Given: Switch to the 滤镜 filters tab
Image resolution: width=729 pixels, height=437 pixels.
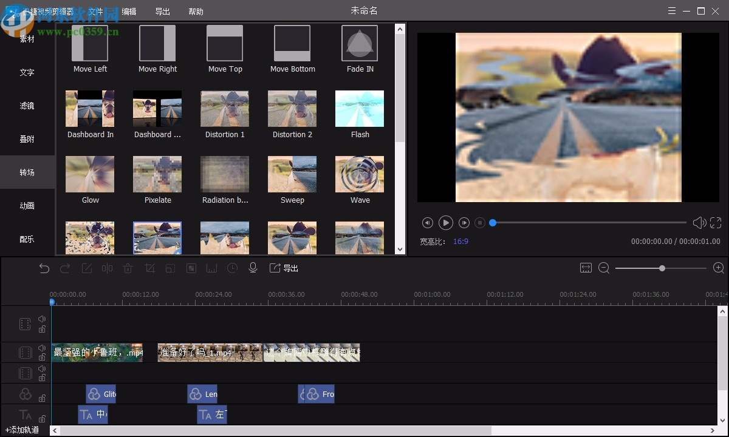Looking at the screenshot, I should coord(27,106).
